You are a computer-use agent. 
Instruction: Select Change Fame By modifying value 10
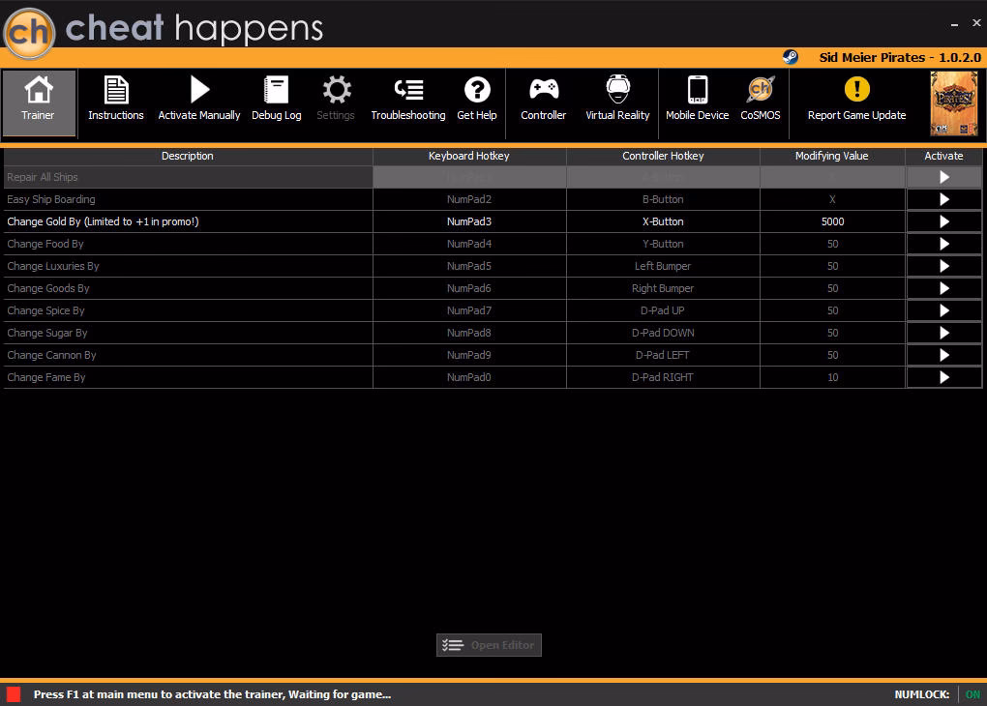click(x=832, y=377)
